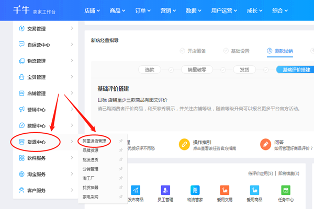Click the 发货 step button
The width and height of the screenshot is (314, 209).
(x=244, y=69)
